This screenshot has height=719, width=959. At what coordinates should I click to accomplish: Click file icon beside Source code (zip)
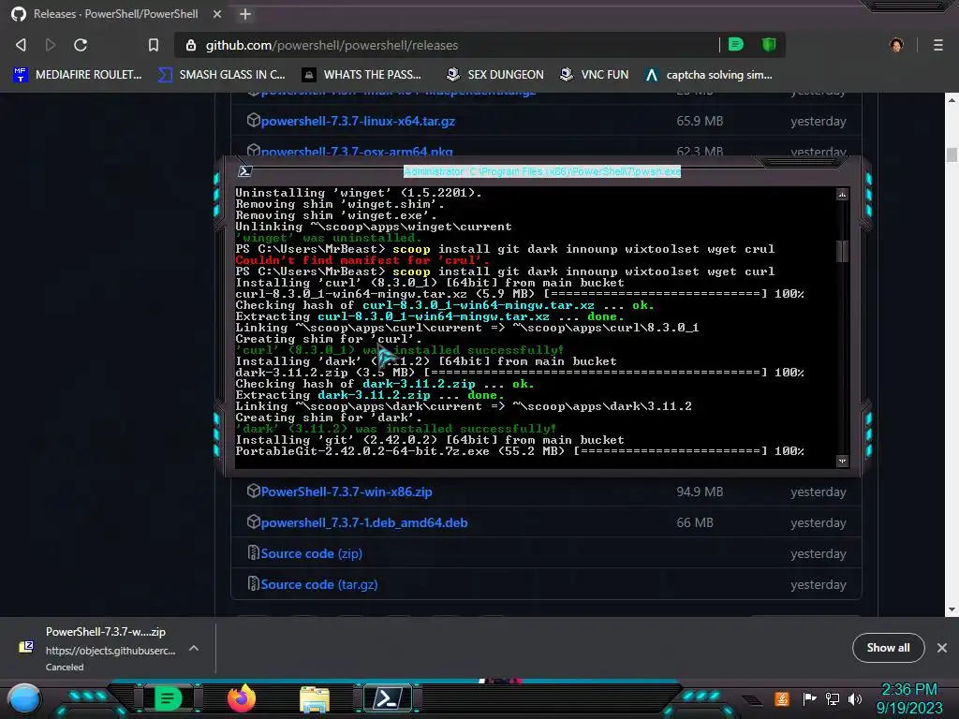(253, 552)
